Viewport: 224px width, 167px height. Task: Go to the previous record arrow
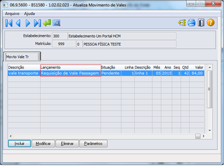[18, 23]
